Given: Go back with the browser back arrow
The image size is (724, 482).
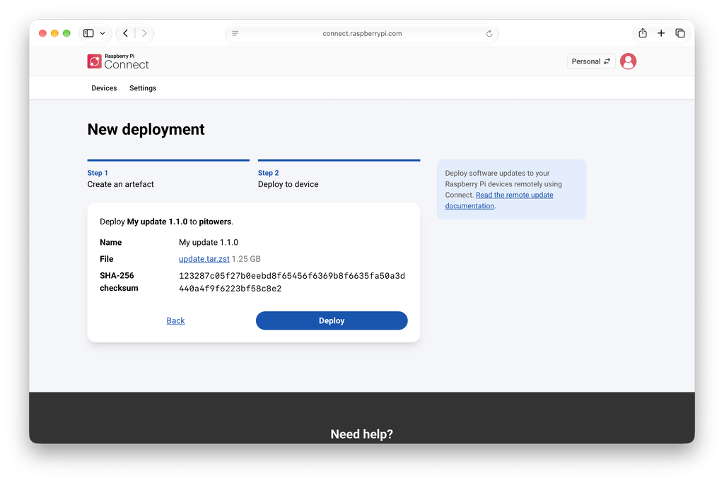Looking at the screenshot, I should (126, 33).
